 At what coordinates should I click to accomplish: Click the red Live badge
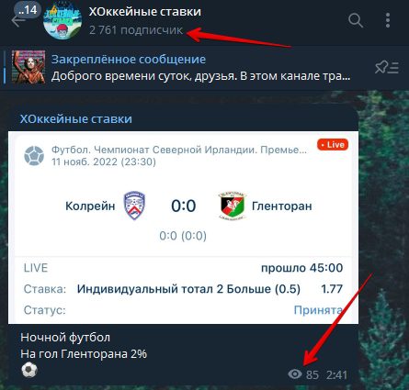point(333,145)
